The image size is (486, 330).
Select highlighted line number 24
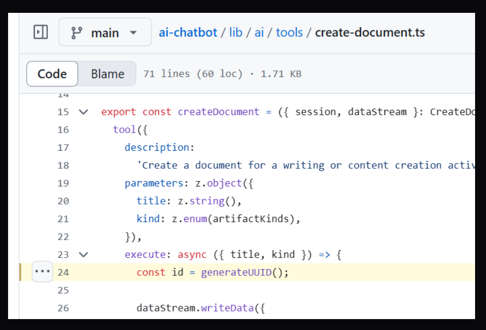[63, 272]
